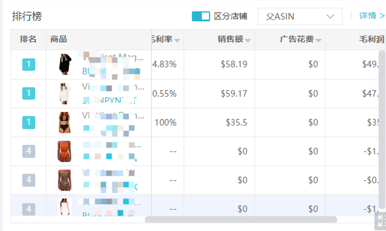386x231 pixels.
Task: Click rank 4 badge in white dress row
Action: (x=29, y=209)
